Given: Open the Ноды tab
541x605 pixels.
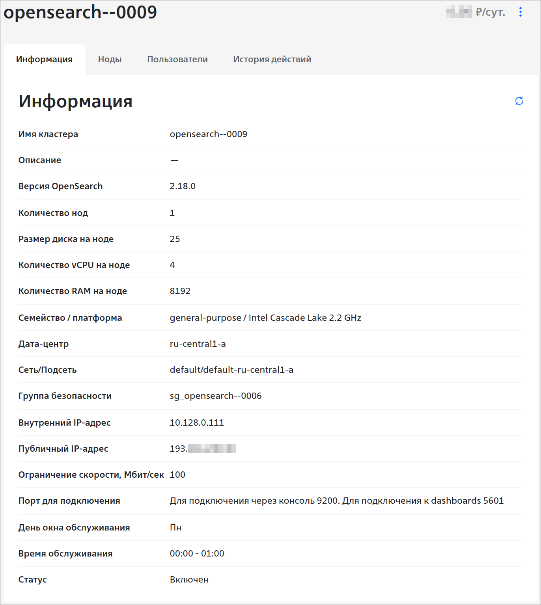Looking at the screenshot, I should 110,60.
